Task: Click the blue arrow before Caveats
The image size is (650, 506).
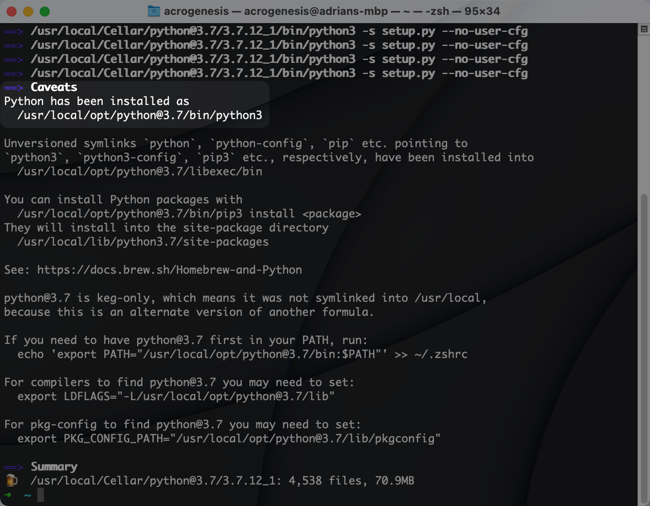Action: tap(14, 88)
